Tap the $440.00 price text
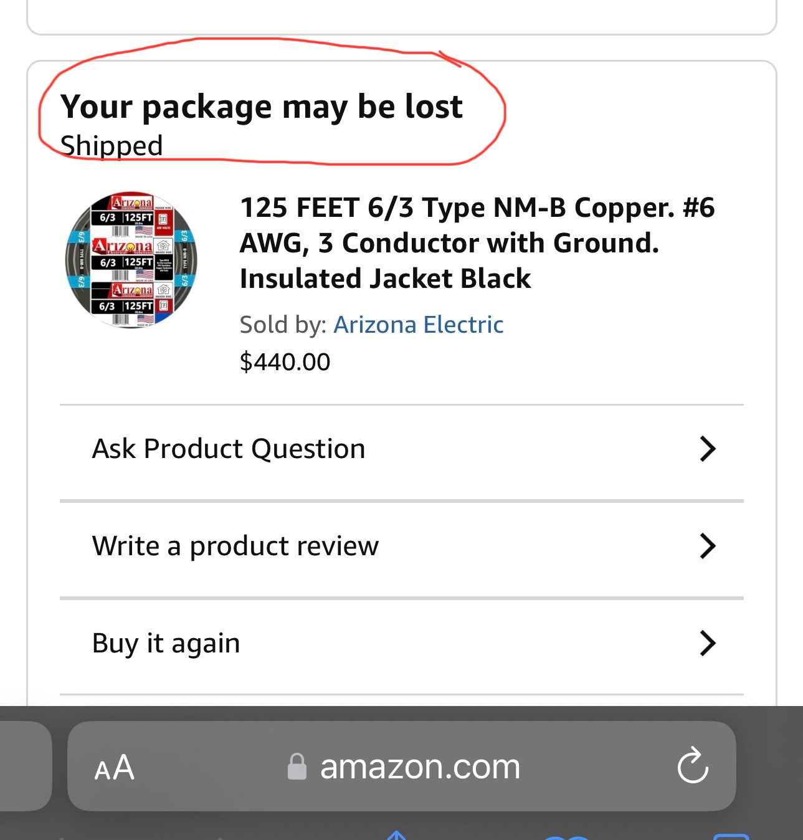 pos(285,362)
